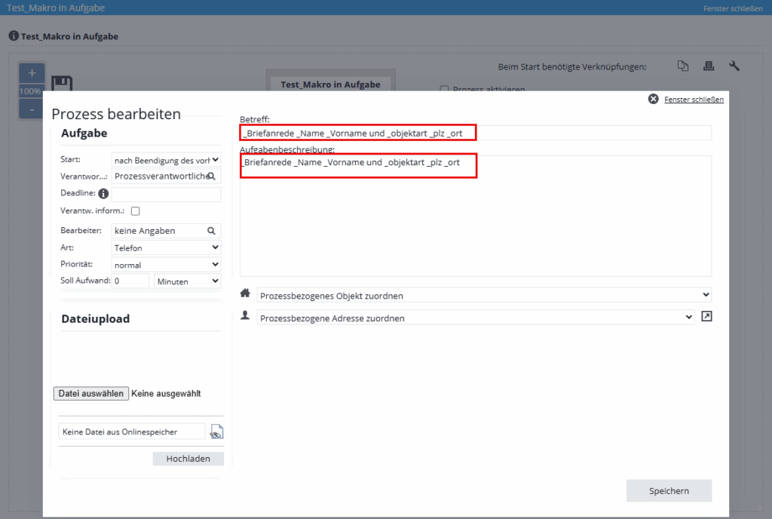
Task: Enable the Prozess aktivieren checkbox
Action: point(444,89)
